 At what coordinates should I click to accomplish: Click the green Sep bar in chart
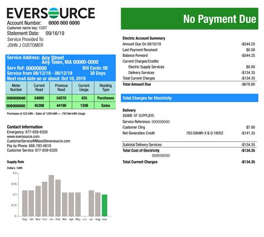pos(105,205)
